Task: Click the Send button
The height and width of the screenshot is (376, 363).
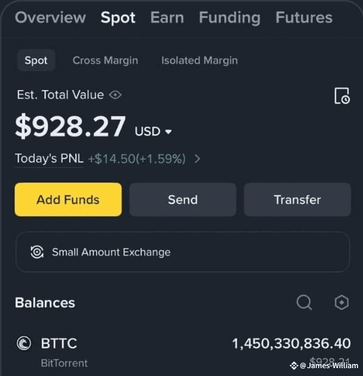Action: coord(183,200)
